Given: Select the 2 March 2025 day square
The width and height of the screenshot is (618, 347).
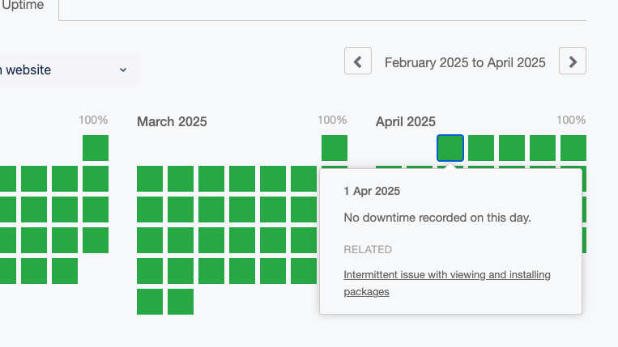Looking at the screenshot, I should pyautogui.click(x=150, y=179).
